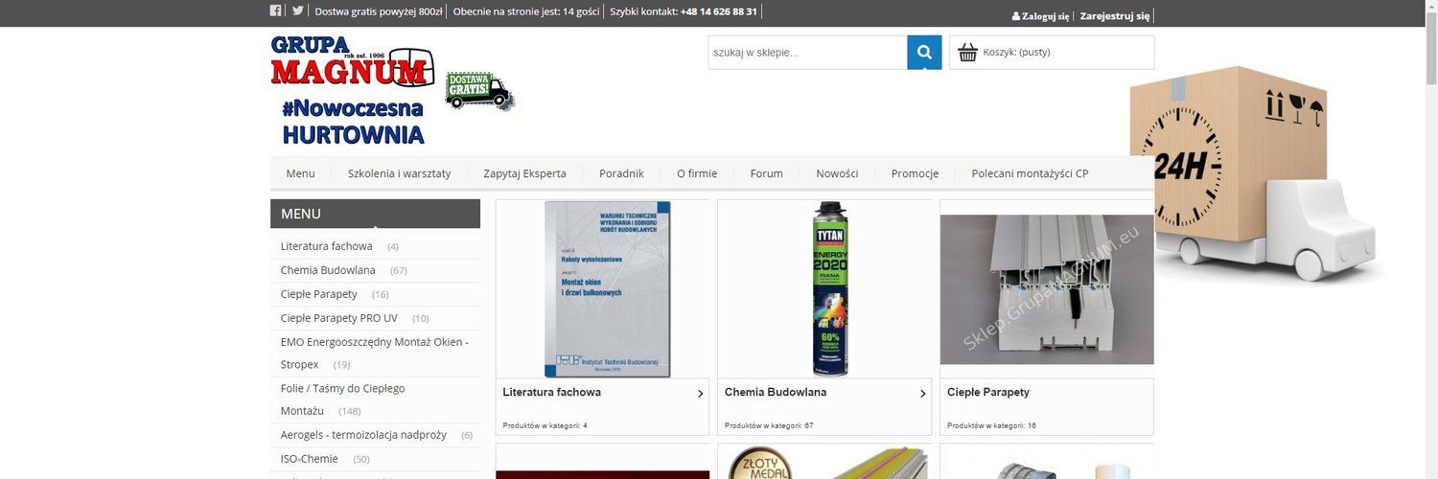Open the Menu item in navigation bar

point(300,173)
